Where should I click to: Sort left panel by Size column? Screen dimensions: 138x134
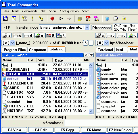pos(45,60)
